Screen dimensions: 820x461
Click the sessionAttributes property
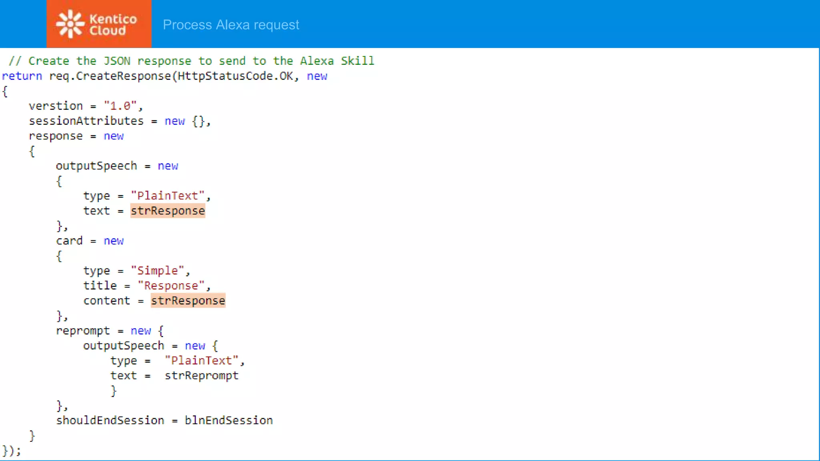(x=85, y=121)
